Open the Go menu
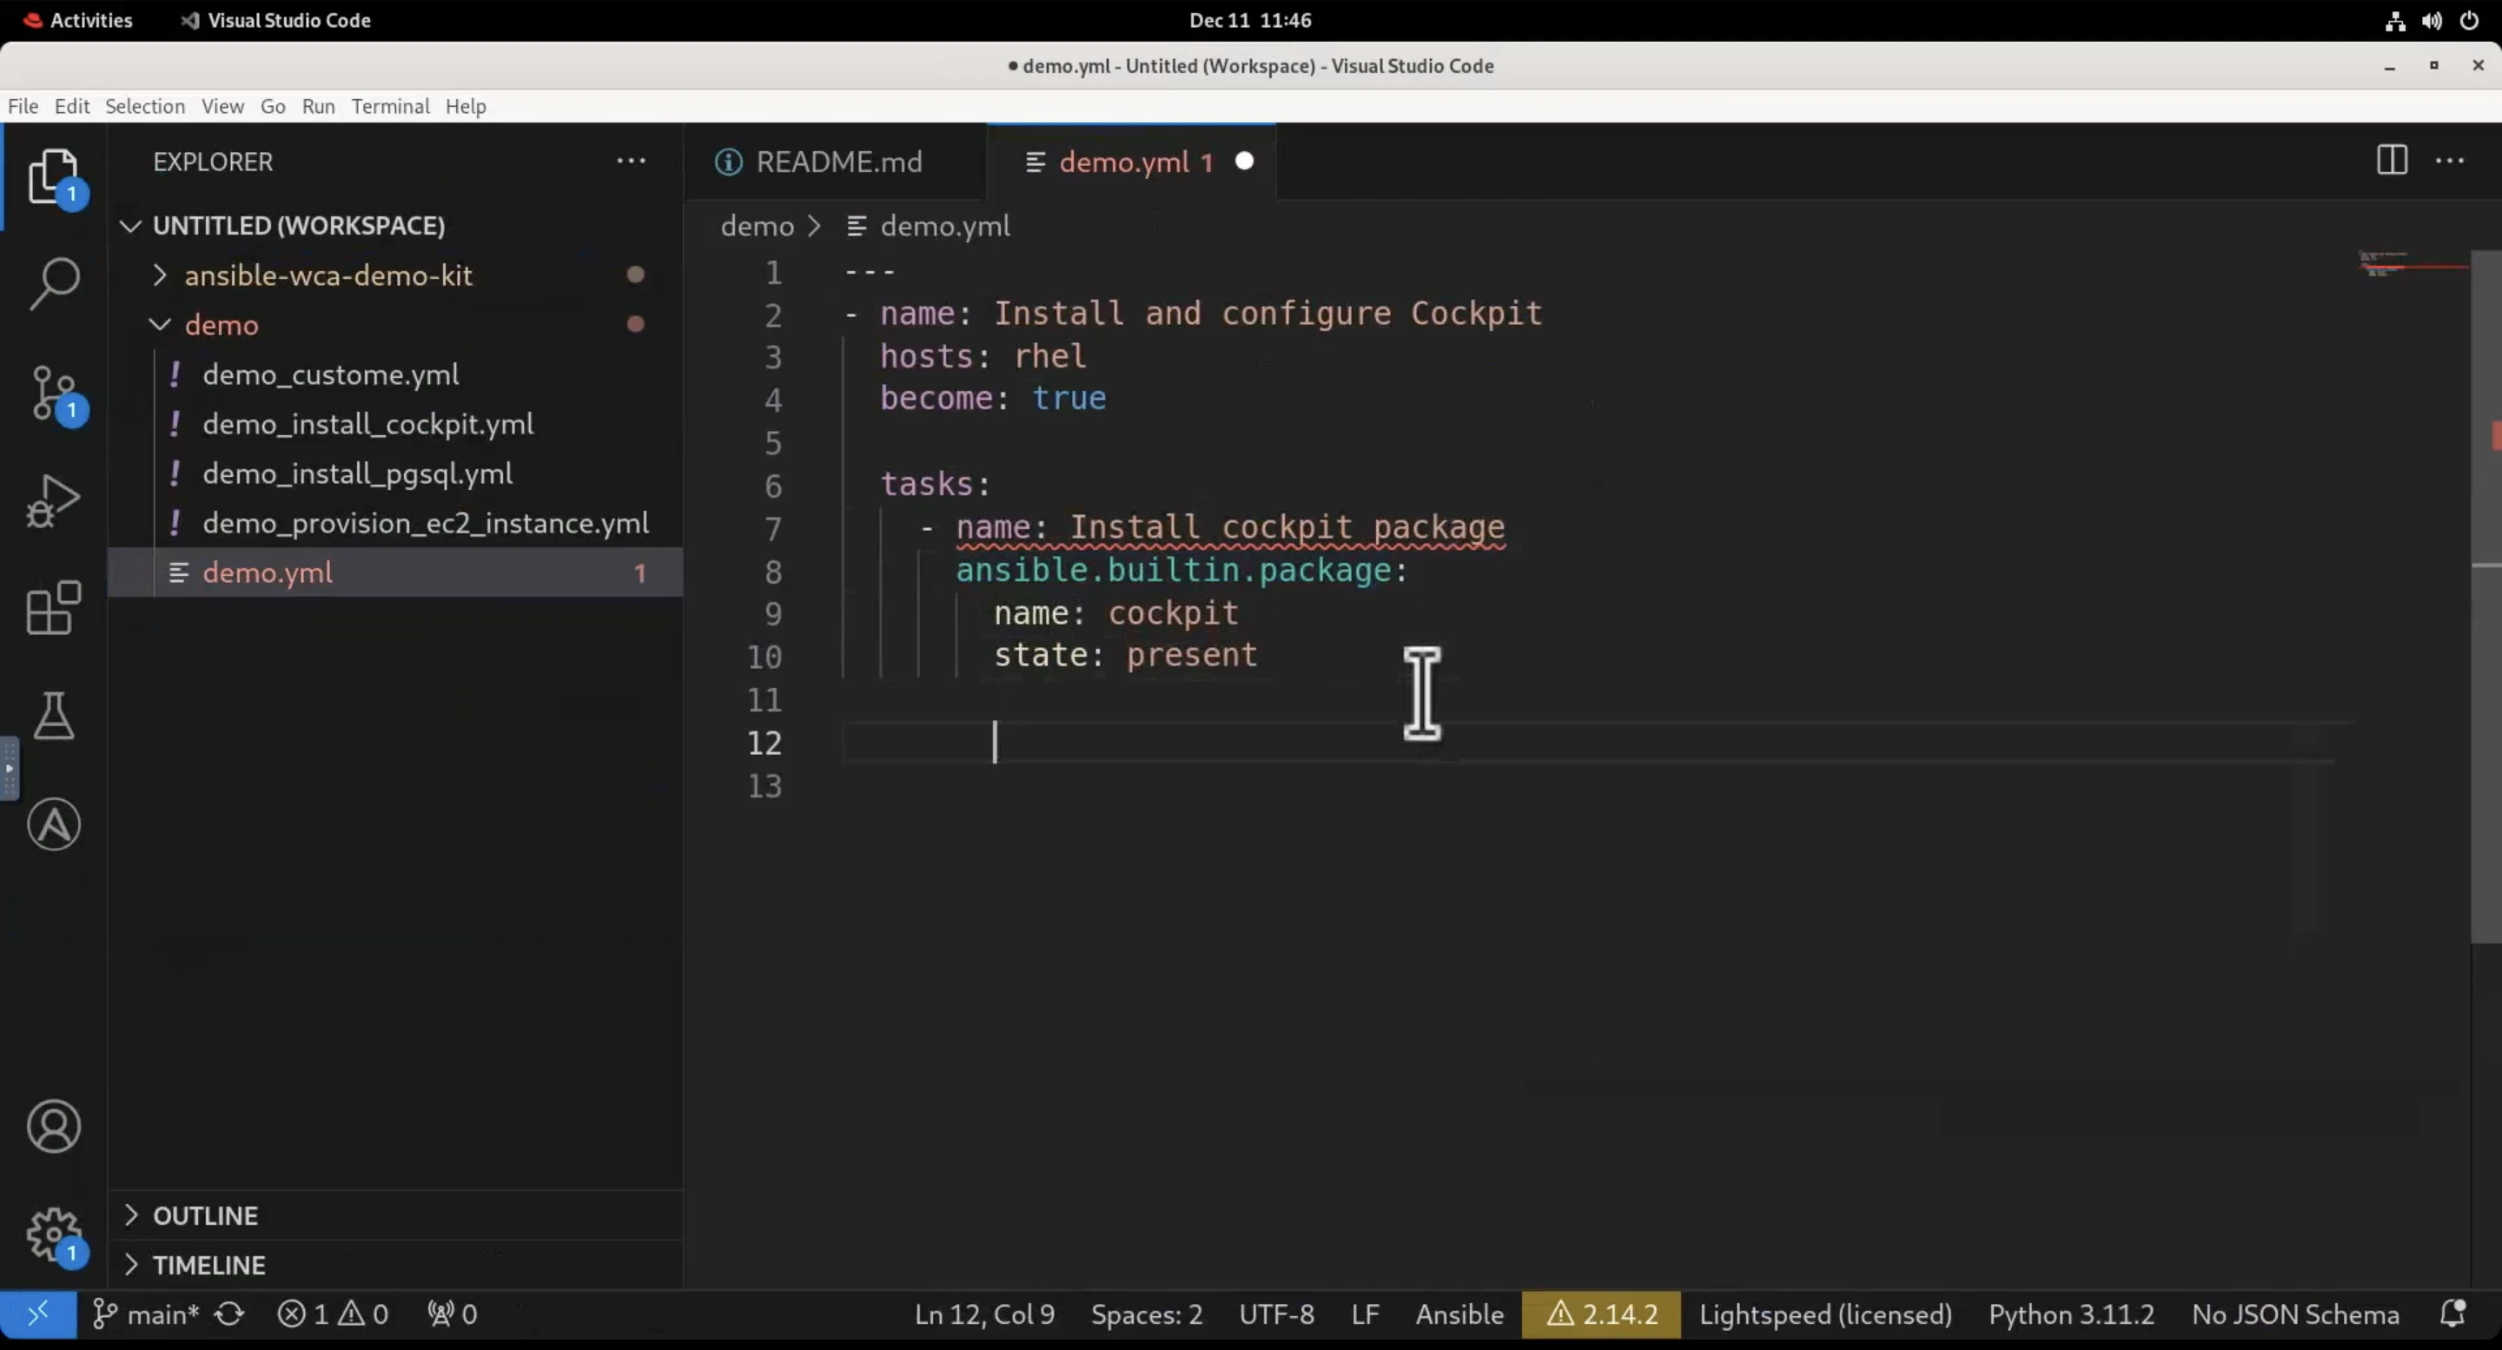 273,106
